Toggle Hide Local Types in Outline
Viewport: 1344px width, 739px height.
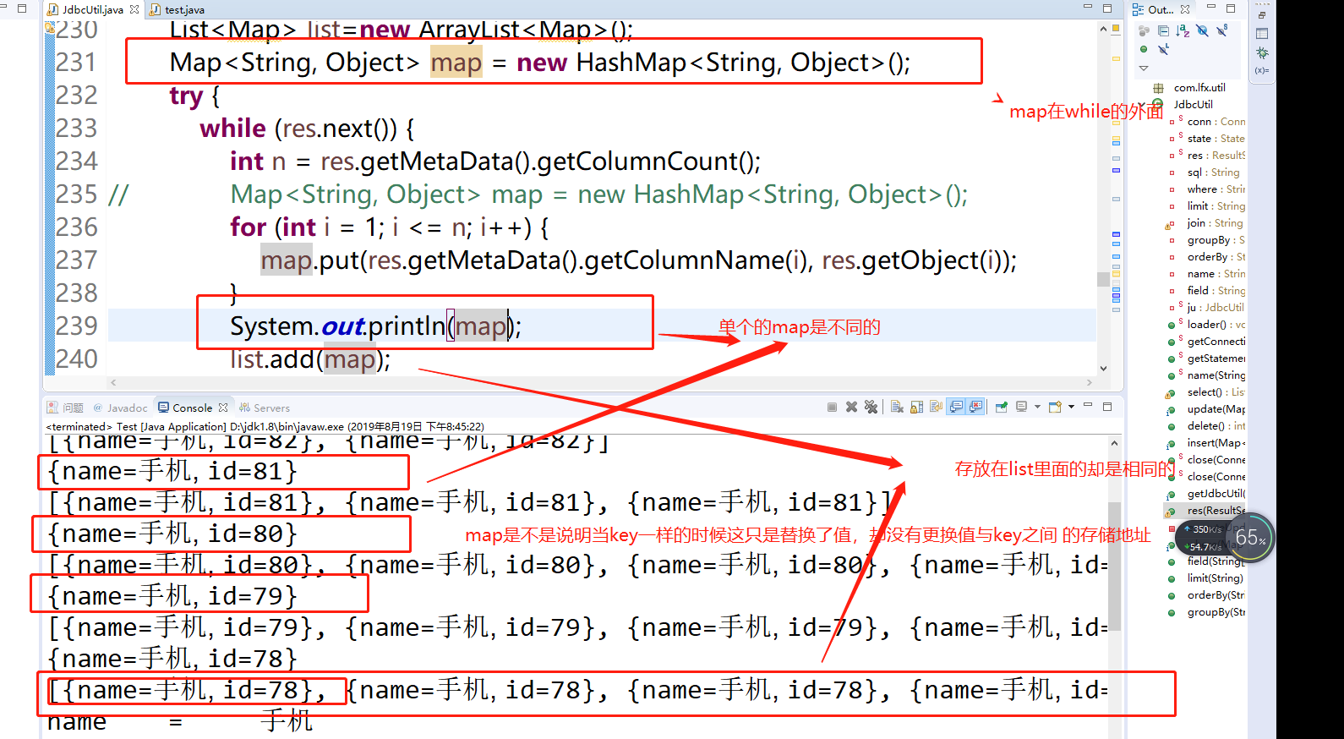tap(1163, 49)
